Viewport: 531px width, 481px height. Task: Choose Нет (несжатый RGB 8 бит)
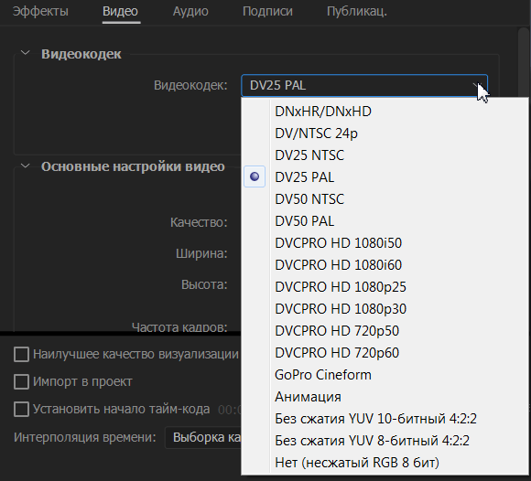coord(385,463)
